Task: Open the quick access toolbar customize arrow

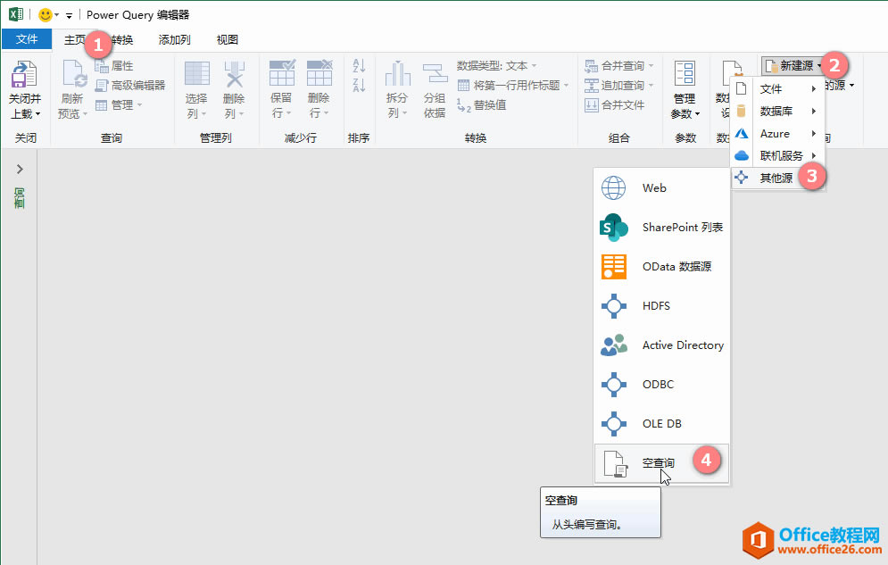Action: tap(69, 15)
